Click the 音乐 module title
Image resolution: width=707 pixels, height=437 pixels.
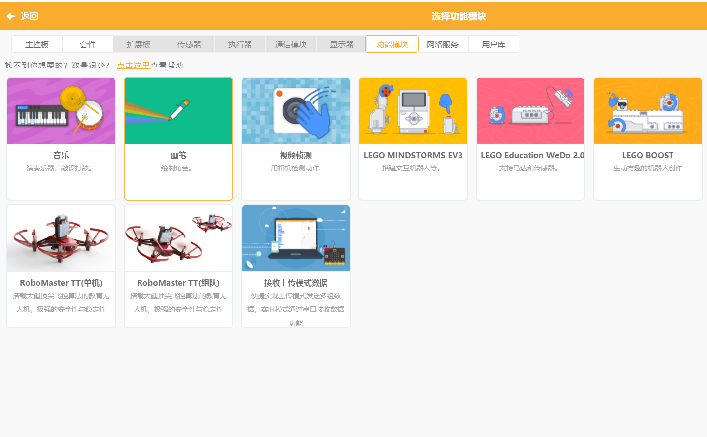click(x=61, y=155)
